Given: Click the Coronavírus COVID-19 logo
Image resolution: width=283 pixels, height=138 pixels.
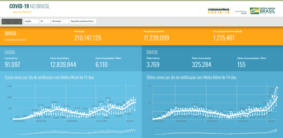Looking at the screenshot, I should 218,11.
